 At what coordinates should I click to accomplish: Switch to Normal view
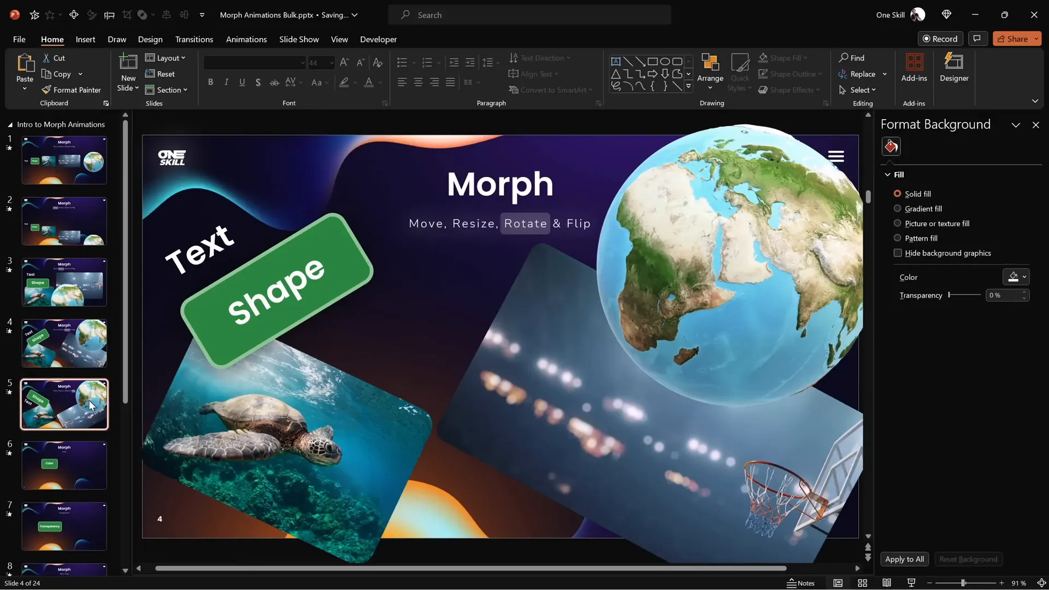click(838, 583)
